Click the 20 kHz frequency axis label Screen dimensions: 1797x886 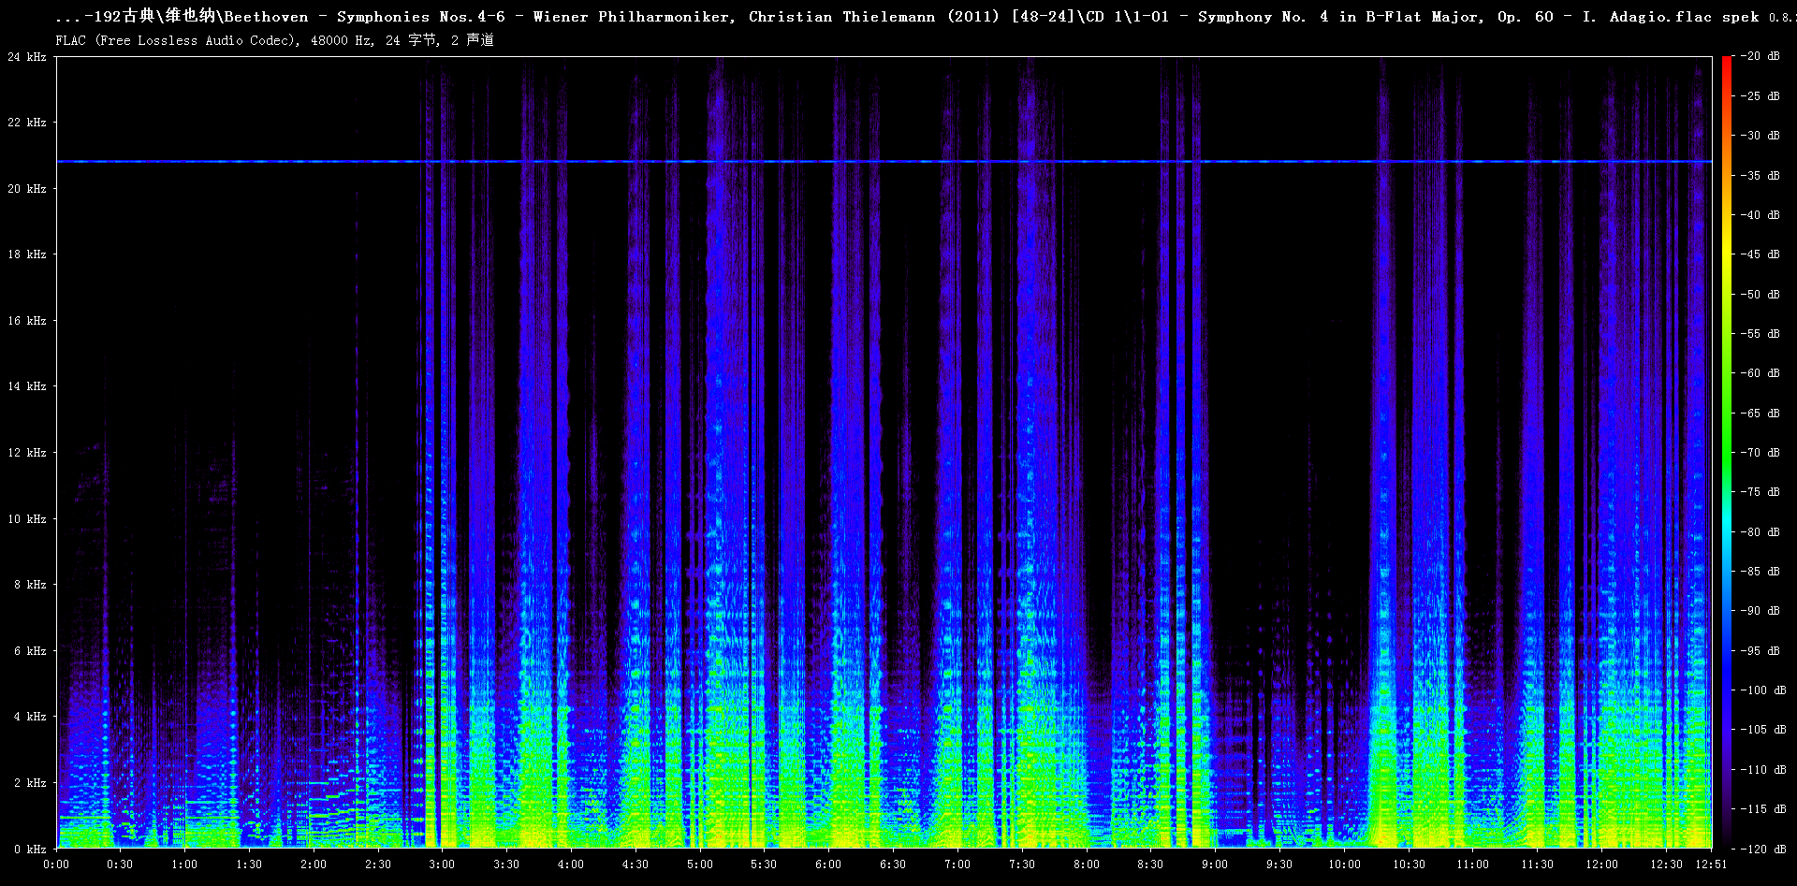click(x=27, y=189)
